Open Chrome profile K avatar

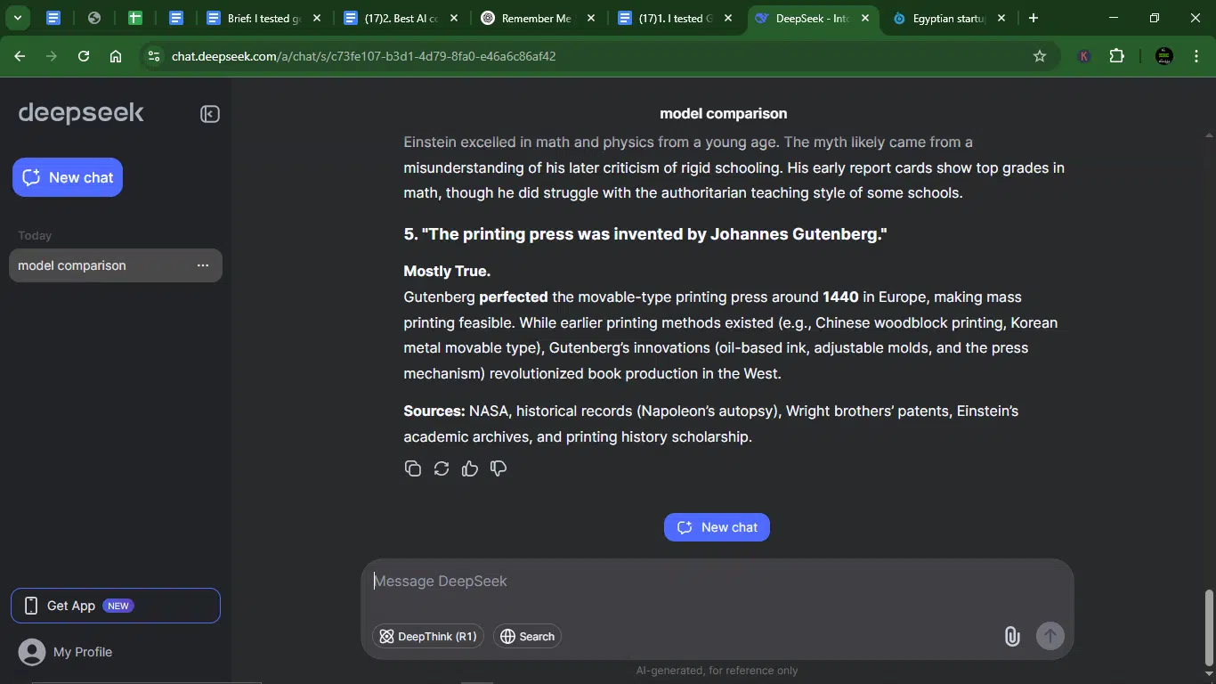click(x=1084, y=56)
